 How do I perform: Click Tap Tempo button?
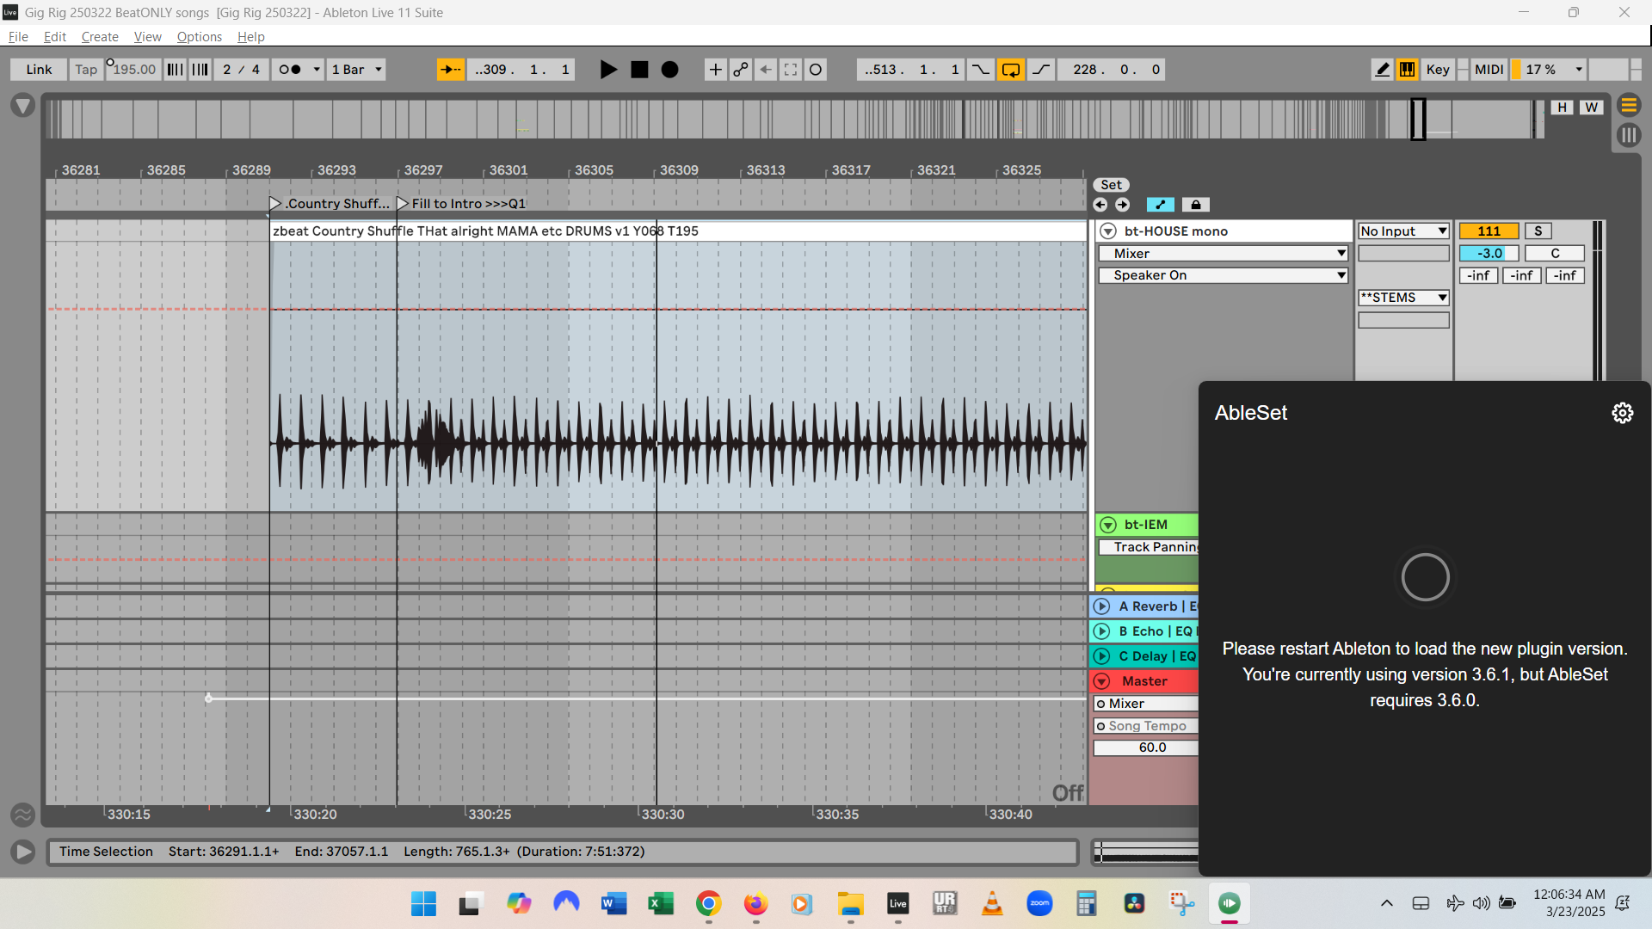click(86, 70)
